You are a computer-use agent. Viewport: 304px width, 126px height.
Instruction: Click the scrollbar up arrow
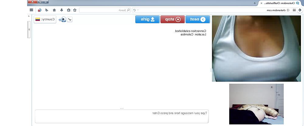[x=29, y=16]
